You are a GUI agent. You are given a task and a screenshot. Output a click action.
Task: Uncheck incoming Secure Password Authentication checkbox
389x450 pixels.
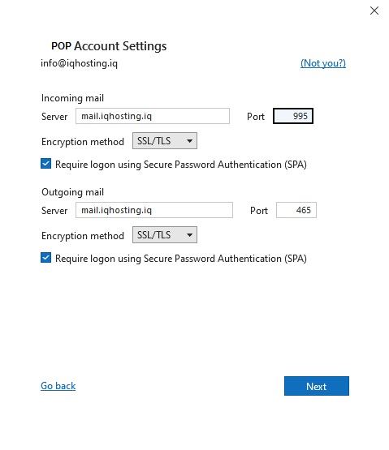tap(46, 164)
